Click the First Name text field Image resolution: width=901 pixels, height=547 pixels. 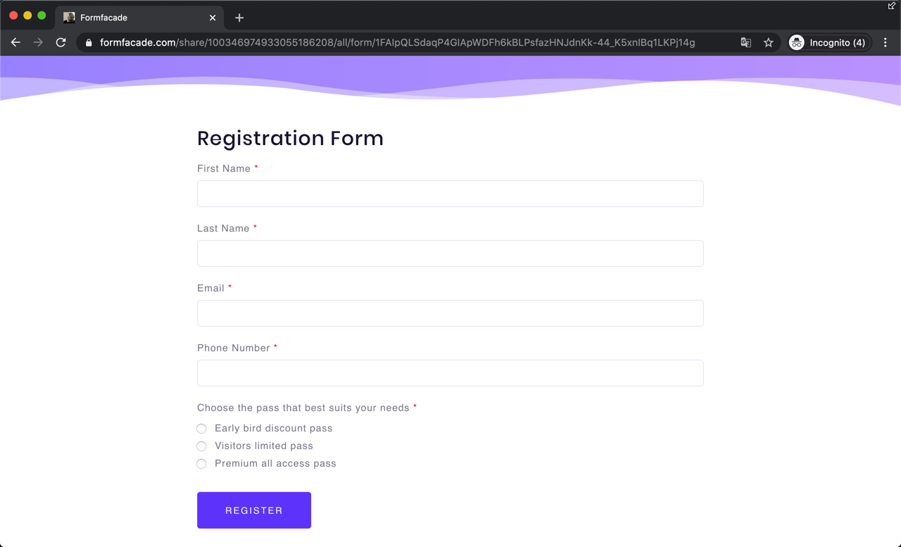click(x=450, y=194)
